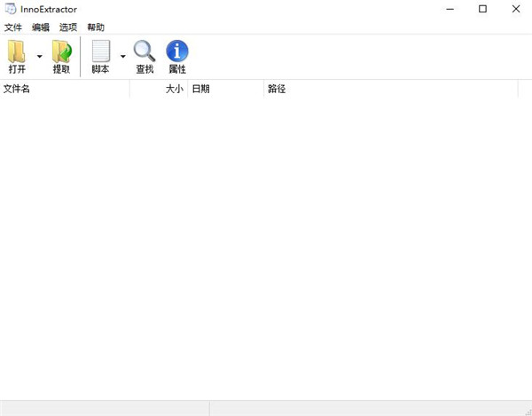Sort by the 大小 column header
Viewport: 532px width, 416px height.
159,89
